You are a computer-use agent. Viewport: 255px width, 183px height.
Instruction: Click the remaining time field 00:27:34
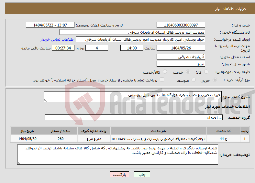pos(63,48)
